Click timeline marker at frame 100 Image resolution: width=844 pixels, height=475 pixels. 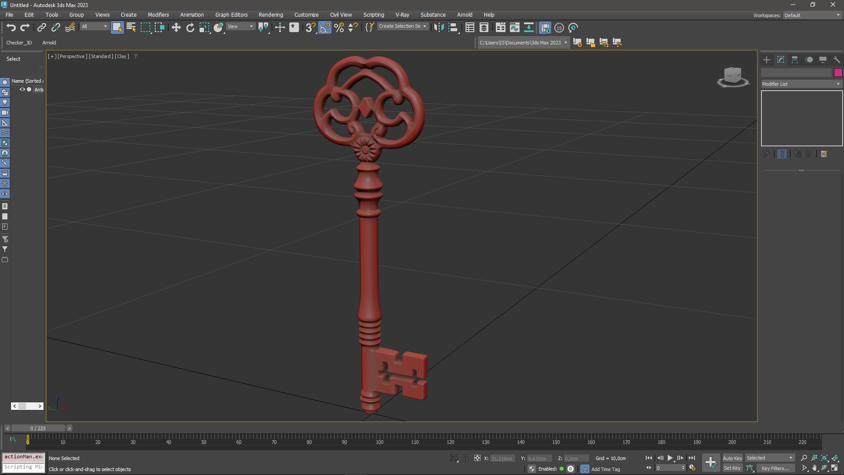(379, 442)
